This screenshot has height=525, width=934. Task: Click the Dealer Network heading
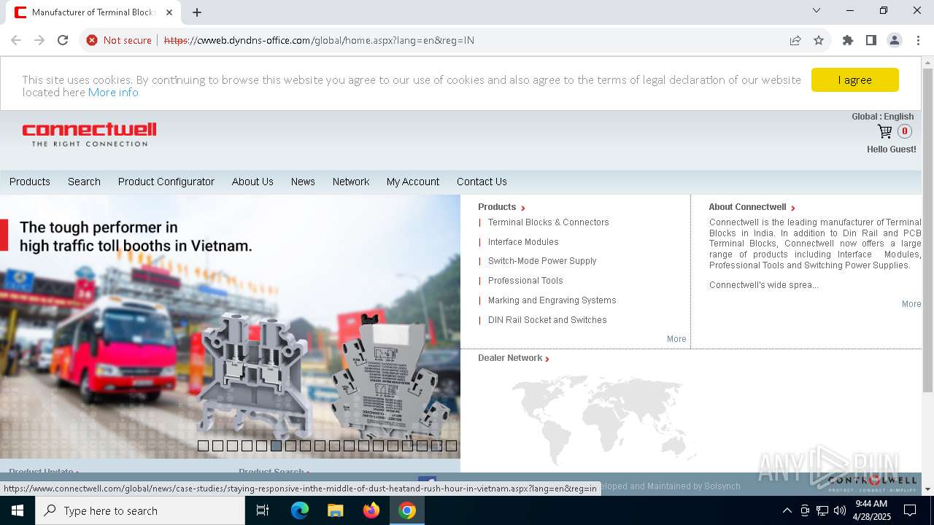click(510, 358)
